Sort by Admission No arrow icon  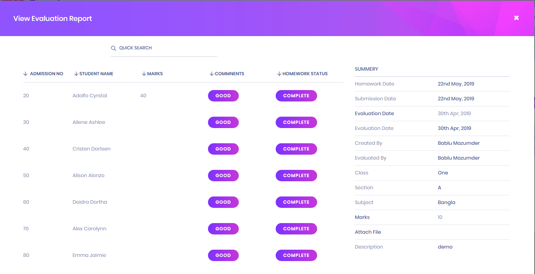click(x=25, y=74)
